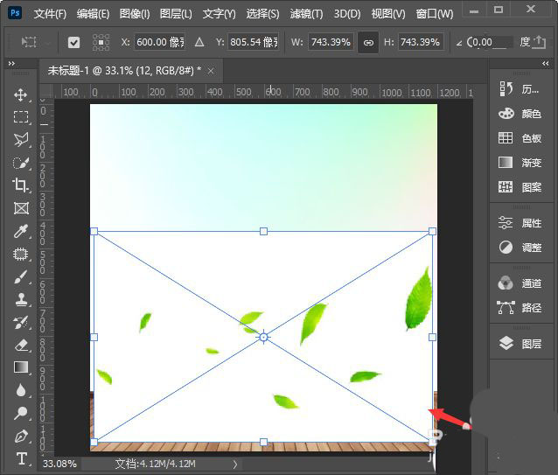
Task: Click the X position field 600.00
Action: pos(160,42)
